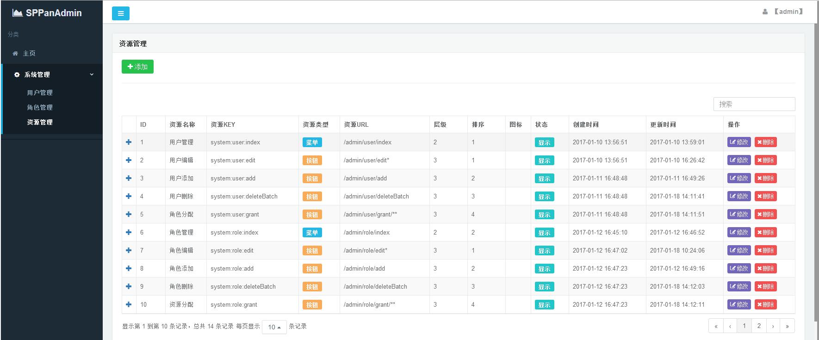
Task: Select pagination page 1
Action: click(744, 326)
